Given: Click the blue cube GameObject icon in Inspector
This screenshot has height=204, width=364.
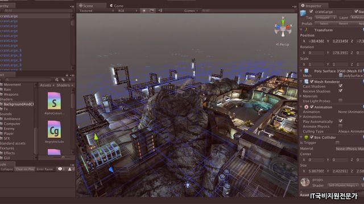Looking at the screenshot, I should click(x=303, y=13).
